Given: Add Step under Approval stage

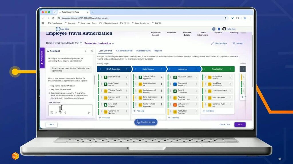Looking at the screenshot, I should tap(174, 118).
